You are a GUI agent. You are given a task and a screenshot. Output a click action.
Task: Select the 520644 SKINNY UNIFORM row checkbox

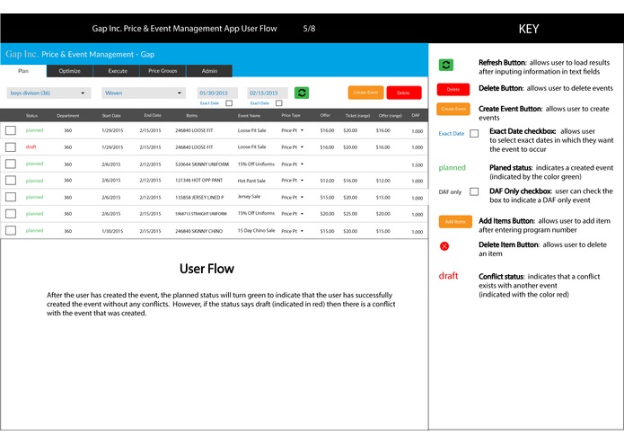coord(11,164)
